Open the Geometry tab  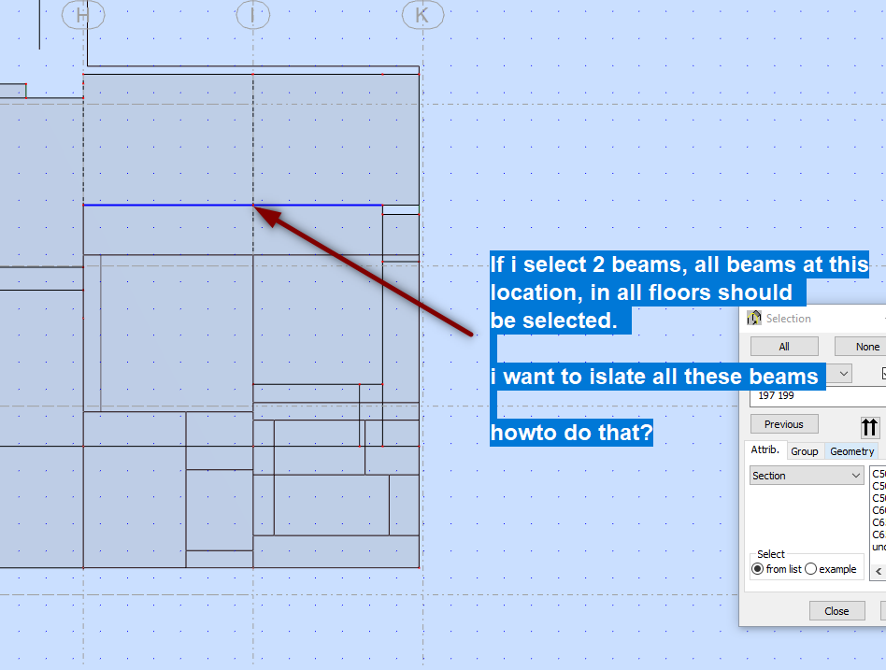pyautogui.click(x=851, y=450)
